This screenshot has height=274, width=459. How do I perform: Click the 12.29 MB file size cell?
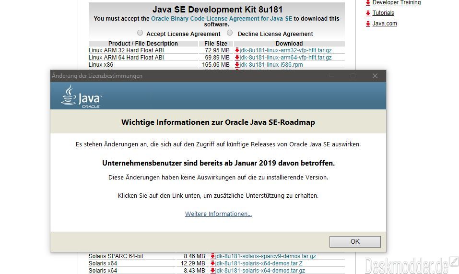[193, 263]
